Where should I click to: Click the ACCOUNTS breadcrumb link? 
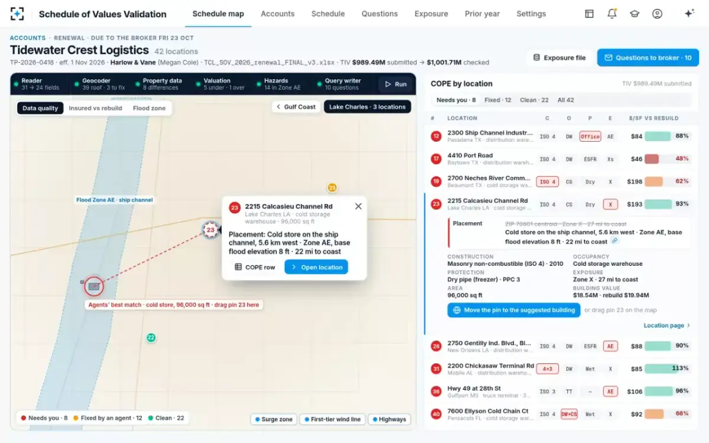(28, 38)
